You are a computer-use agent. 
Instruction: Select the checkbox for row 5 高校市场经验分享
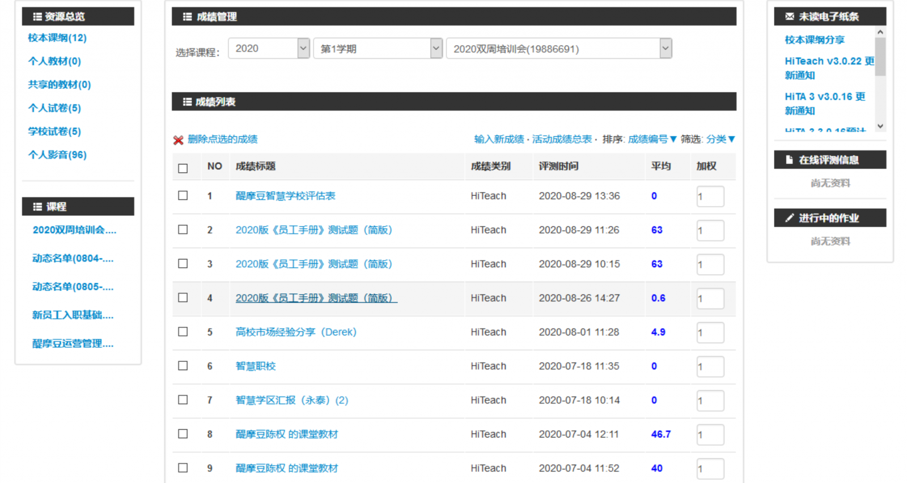183,331
